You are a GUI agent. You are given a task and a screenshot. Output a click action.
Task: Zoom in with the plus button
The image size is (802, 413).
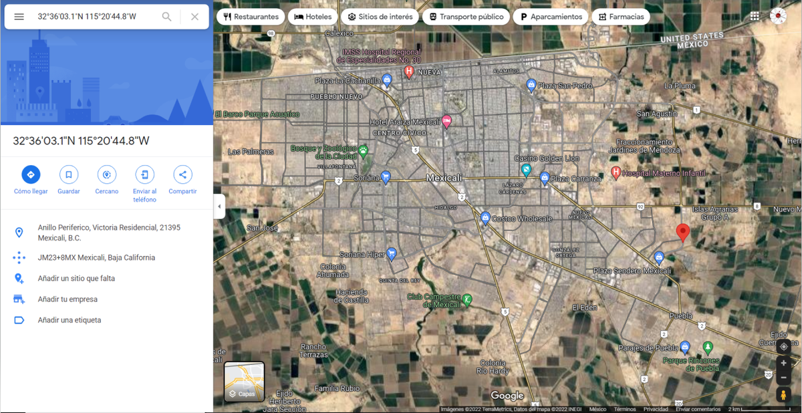click(x=783, y=363)
